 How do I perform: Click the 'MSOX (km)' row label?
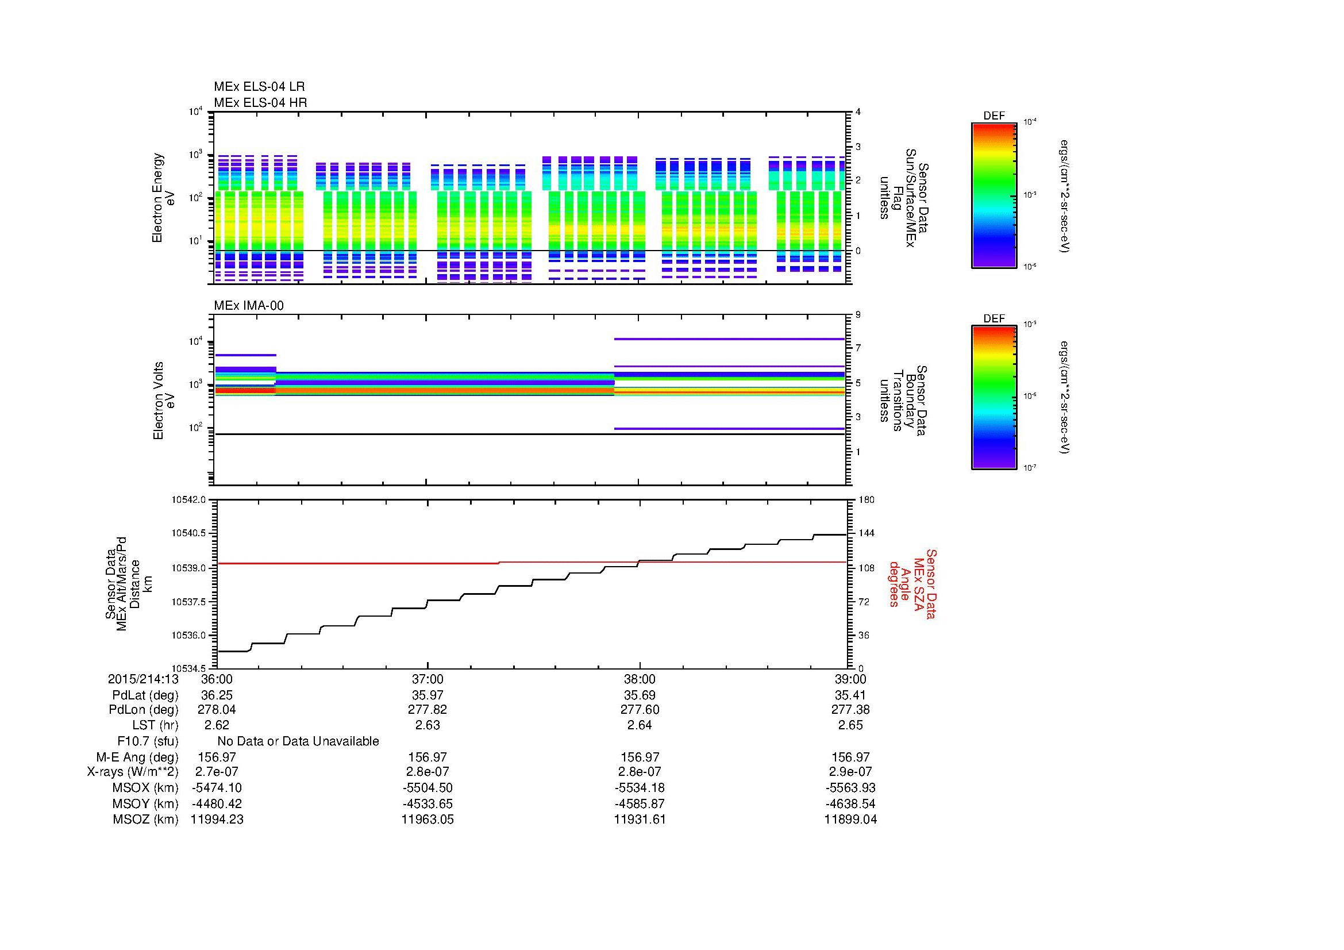pyautogui.click(x=145, y=788)
